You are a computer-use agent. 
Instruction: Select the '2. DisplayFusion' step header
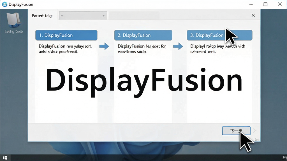pos(143,35)
